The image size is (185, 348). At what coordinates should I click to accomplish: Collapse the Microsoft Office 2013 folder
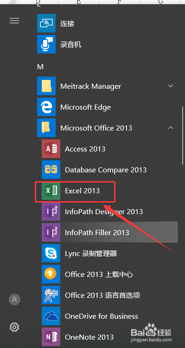[x=170, y=128]
